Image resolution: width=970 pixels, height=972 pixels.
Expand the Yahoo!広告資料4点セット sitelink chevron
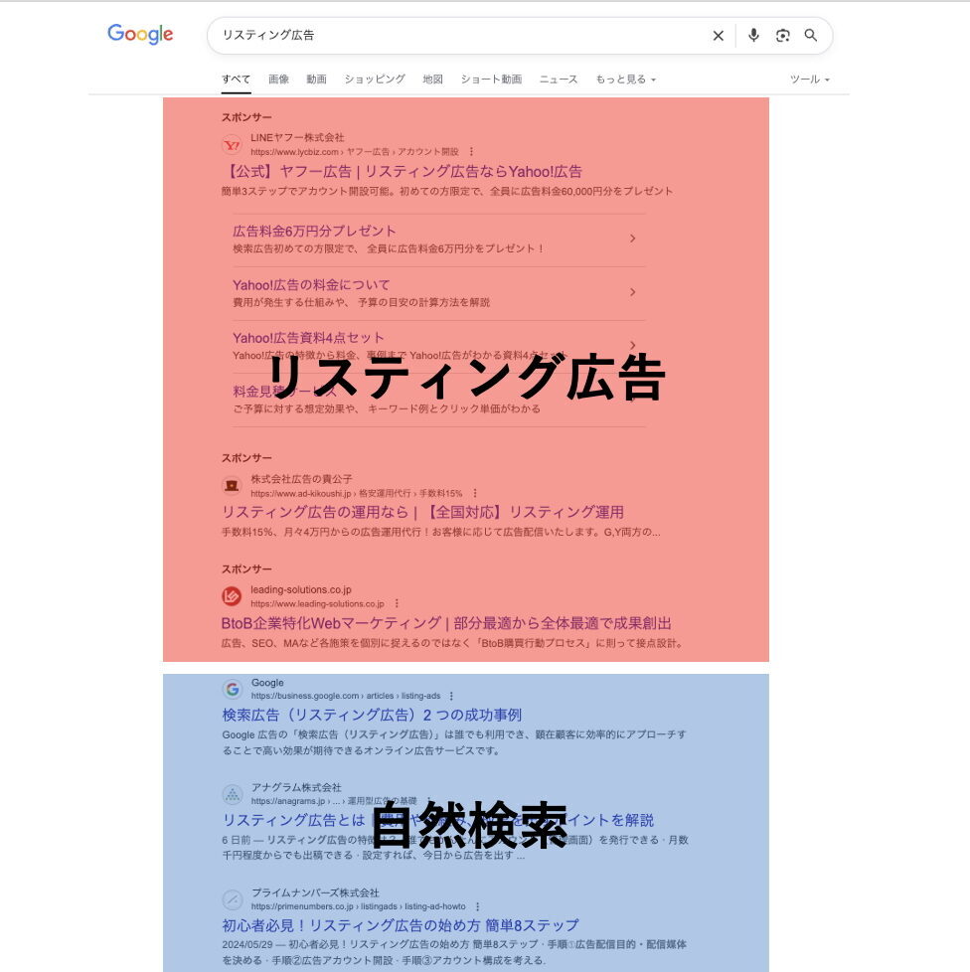click(x=632, y=345)
